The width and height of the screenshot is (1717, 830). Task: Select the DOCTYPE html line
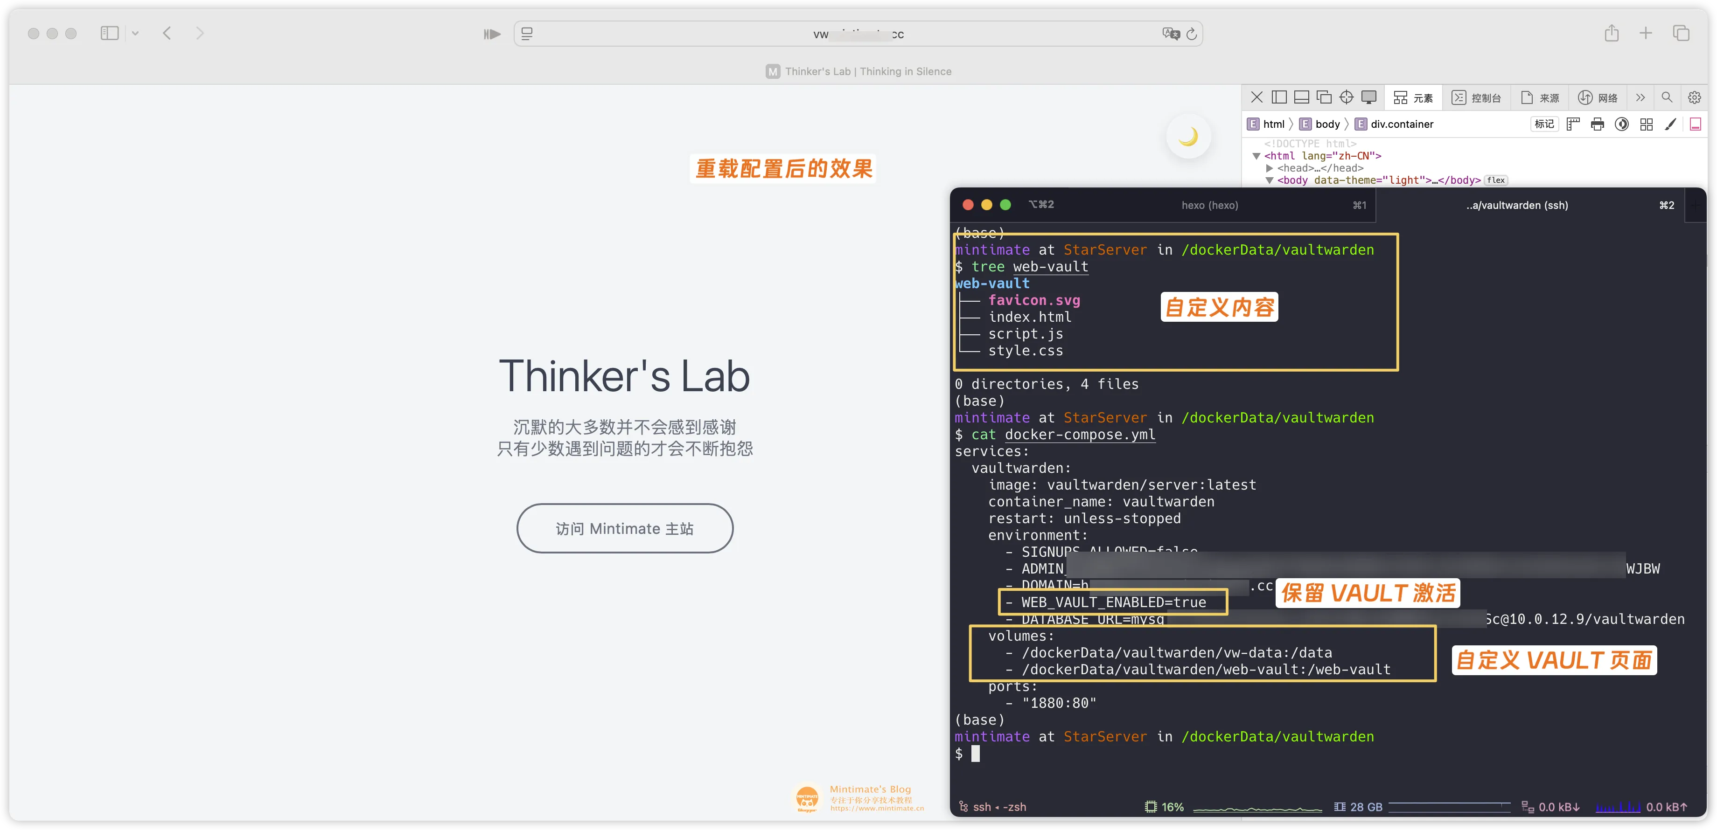pos(1310,144)
